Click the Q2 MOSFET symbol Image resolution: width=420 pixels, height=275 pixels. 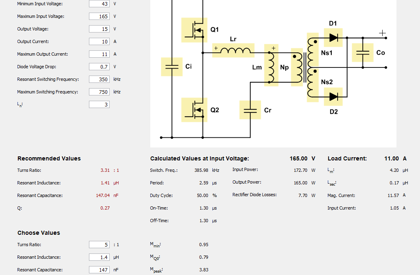194,110
